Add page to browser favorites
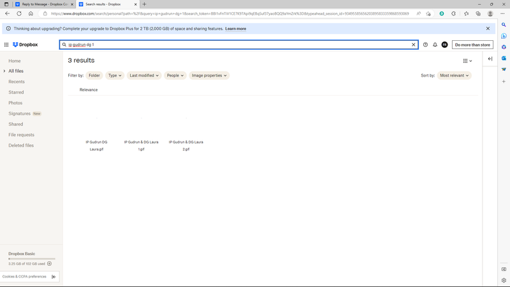The image size is (510, 287). tap(428, 13)
